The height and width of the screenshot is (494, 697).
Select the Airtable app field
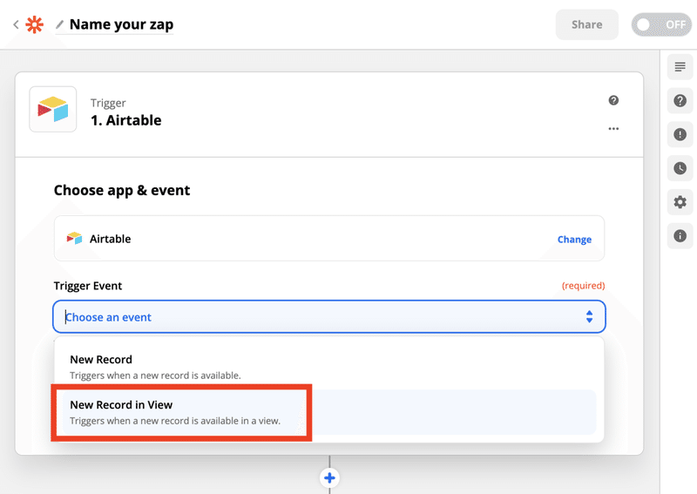pos(329,239)
